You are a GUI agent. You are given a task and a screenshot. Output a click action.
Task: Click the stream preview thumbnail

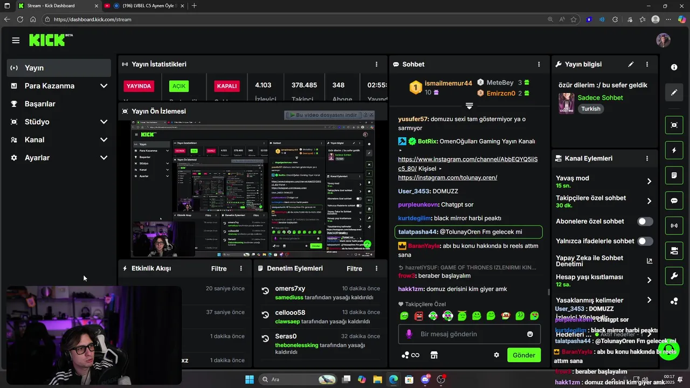[253, 189]
